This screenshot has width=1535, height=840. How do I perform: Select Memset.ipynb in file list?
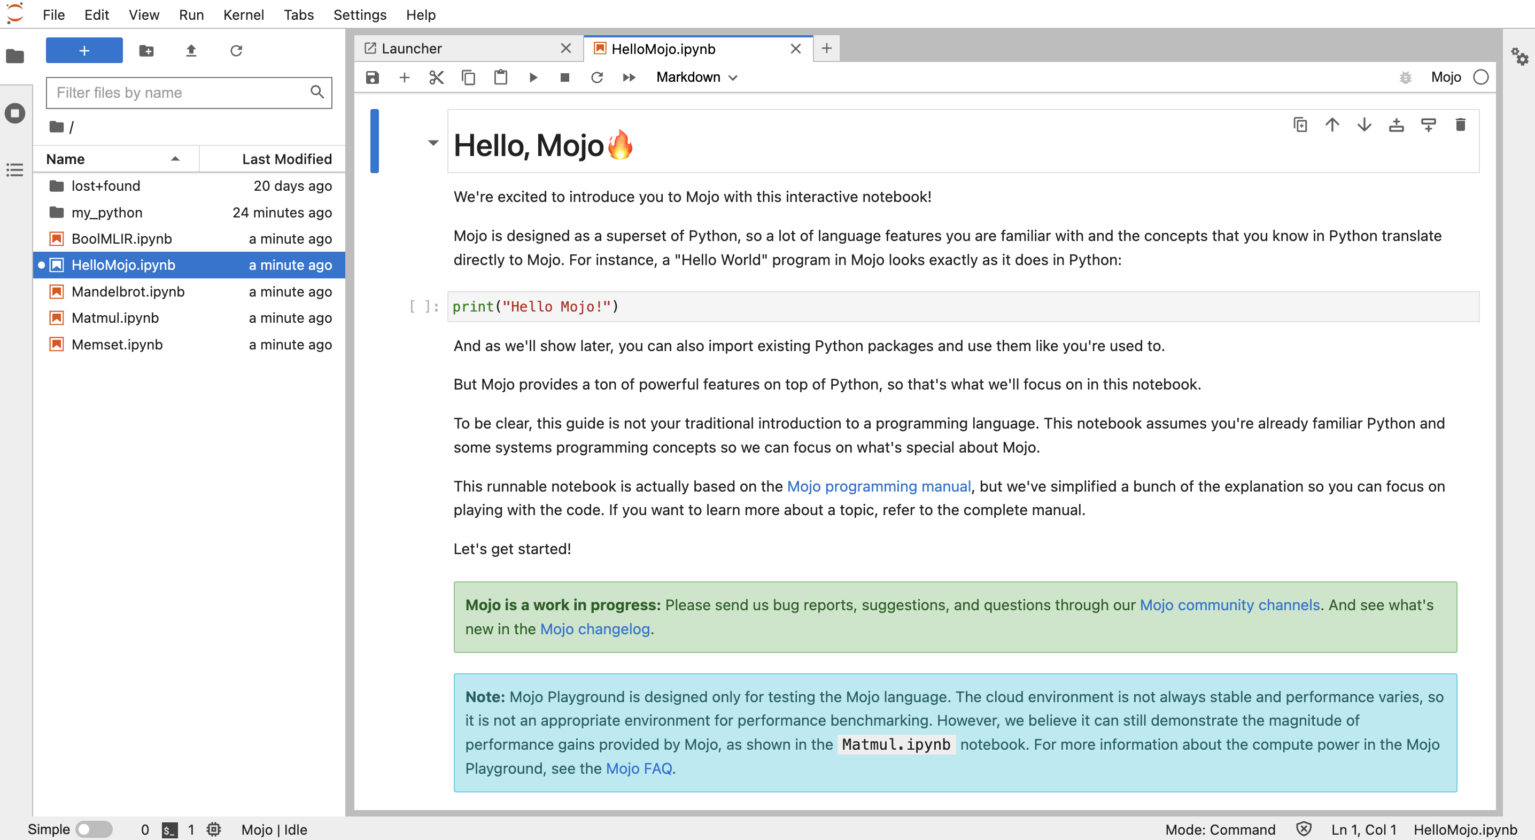(189, 345)
